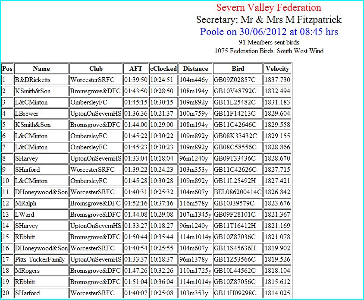Image resolution: width=364 pixels, height=300 pixels.
Task: Select AFT time 01:33:04
Action: 136,158
